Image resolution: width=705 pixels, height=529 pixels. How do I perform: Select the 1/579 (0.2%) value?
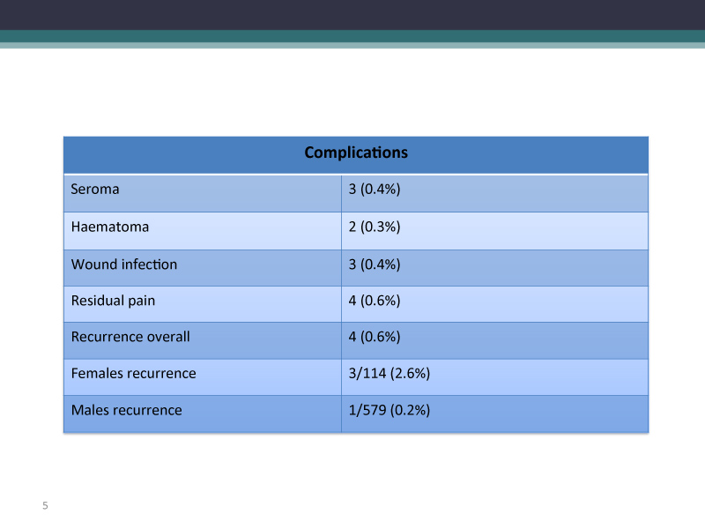(390, 410)
